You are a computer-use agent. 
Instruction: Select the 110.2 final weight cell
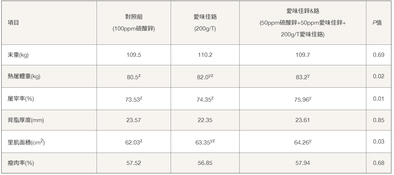click(205, 55)
